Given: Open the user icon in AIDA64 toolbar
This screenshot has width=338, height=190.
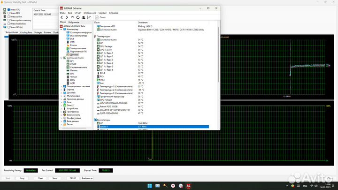Looking at the screenshot, I should (x=84, y=17).
